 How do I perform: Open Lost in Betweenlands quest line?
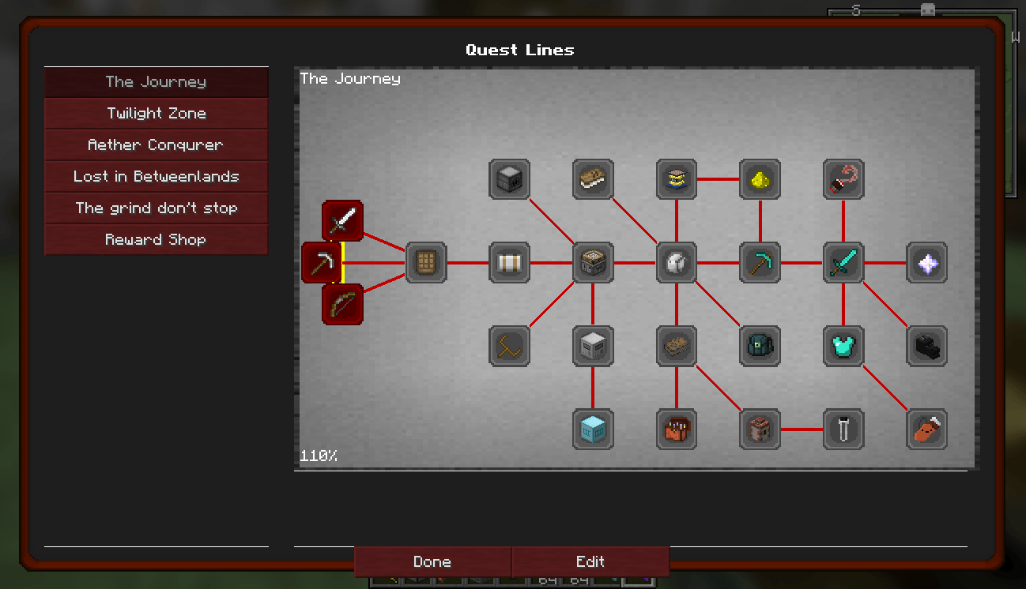pyautogui.click(x=157, y=177)
